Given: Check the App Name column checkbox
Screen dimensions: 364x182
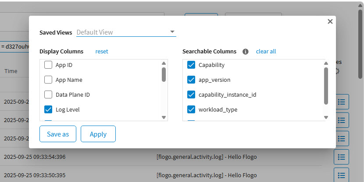Looking at the screenshot, I should (48, 80).
